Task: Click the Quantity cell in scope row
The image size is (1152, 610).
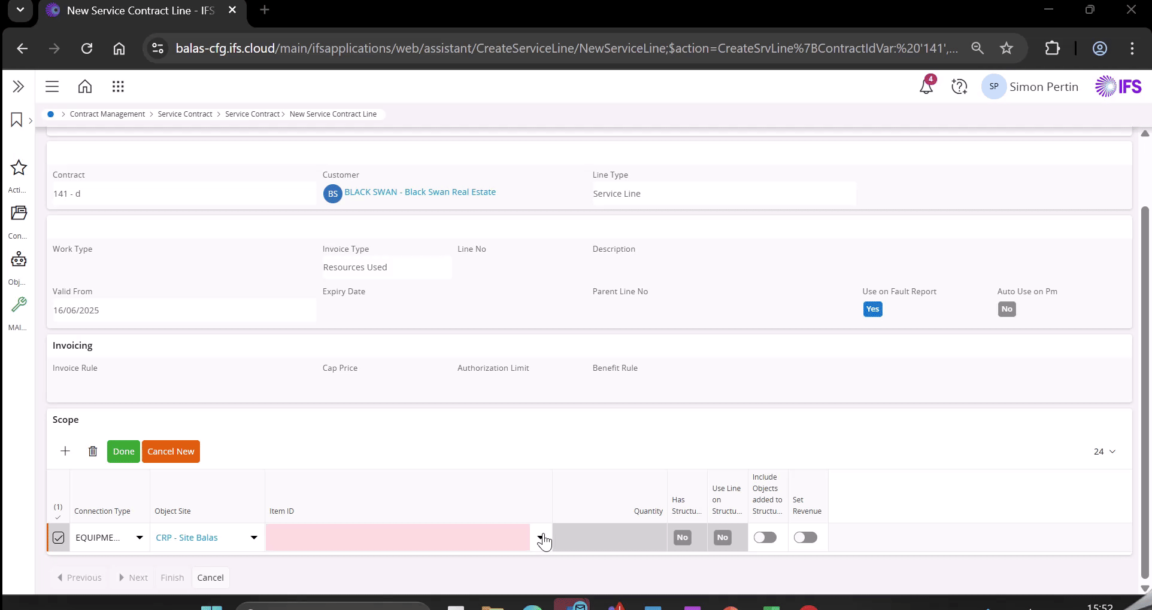Action: click(x=610, y=538)
